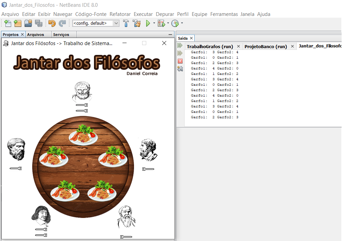Click the top pasta plate on the table
This screenshot has height=241, width=343.
(x=83, y=135)
